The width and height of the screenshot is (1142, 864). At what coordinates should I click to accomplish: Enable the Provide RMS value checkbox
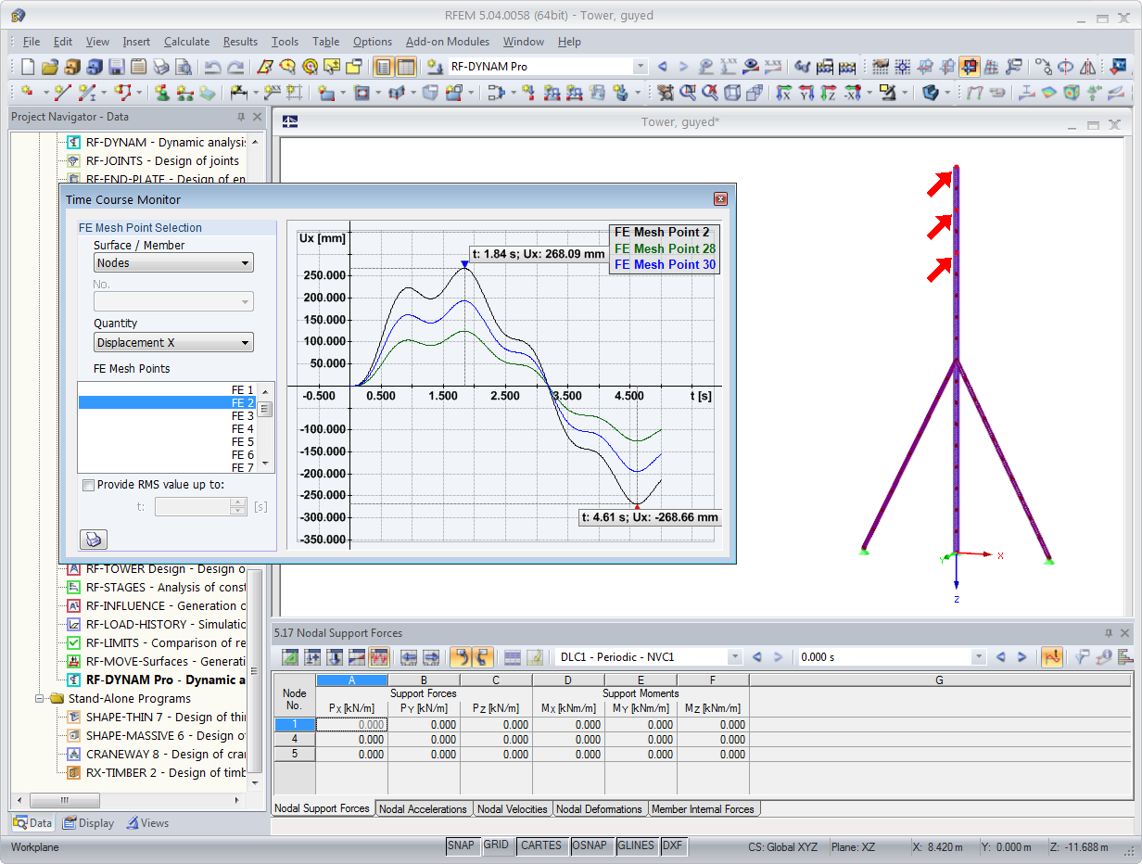click(x=88, y=485)
